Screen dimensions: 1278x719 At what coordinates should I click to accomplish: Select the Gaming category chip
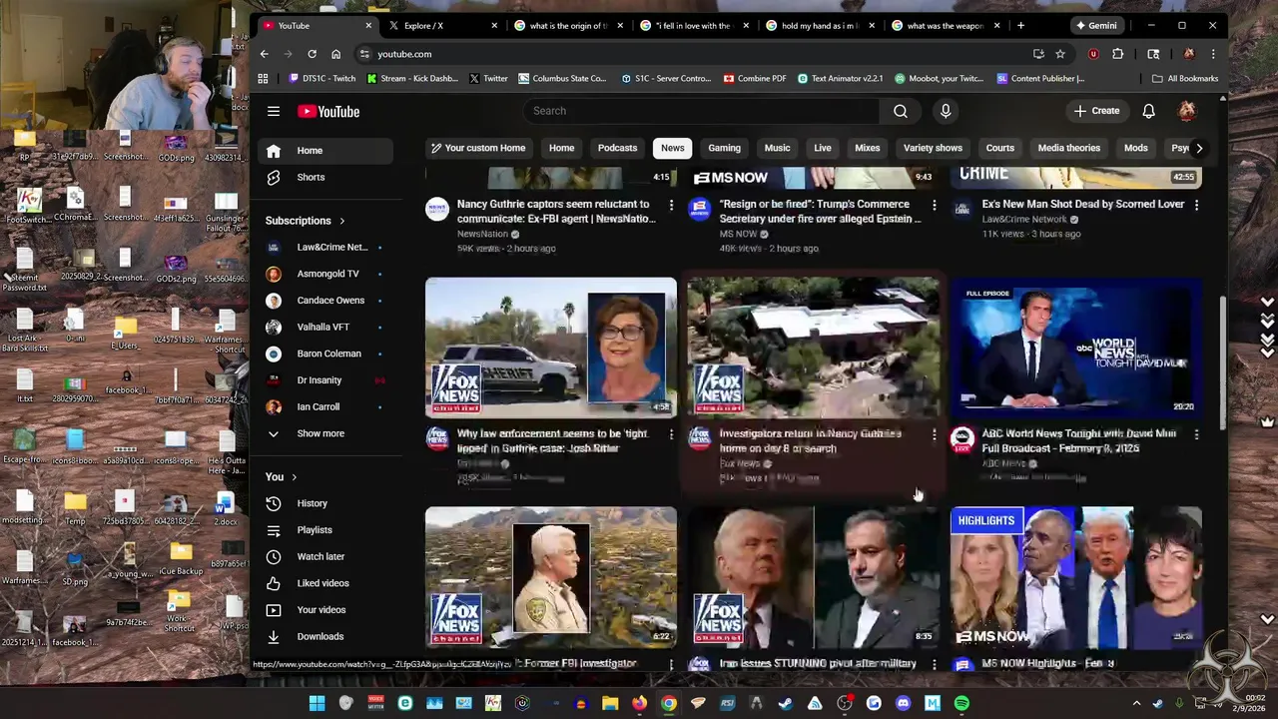[x=725, y=148]
